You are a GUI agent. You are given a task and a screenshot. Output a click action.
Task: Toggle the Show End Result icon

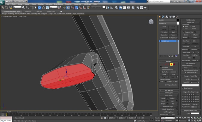click(165, 56)
